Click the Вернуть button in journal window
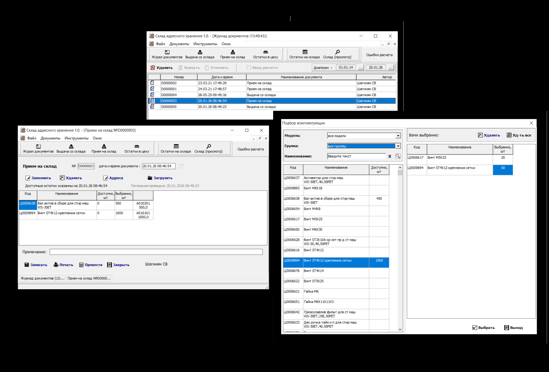The image size is (549, 372). point(189,68)
